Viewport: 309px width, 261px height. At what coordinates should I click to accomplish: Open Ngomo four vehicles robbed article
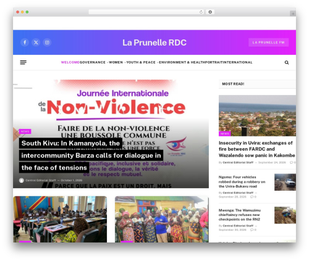point(242,181)
